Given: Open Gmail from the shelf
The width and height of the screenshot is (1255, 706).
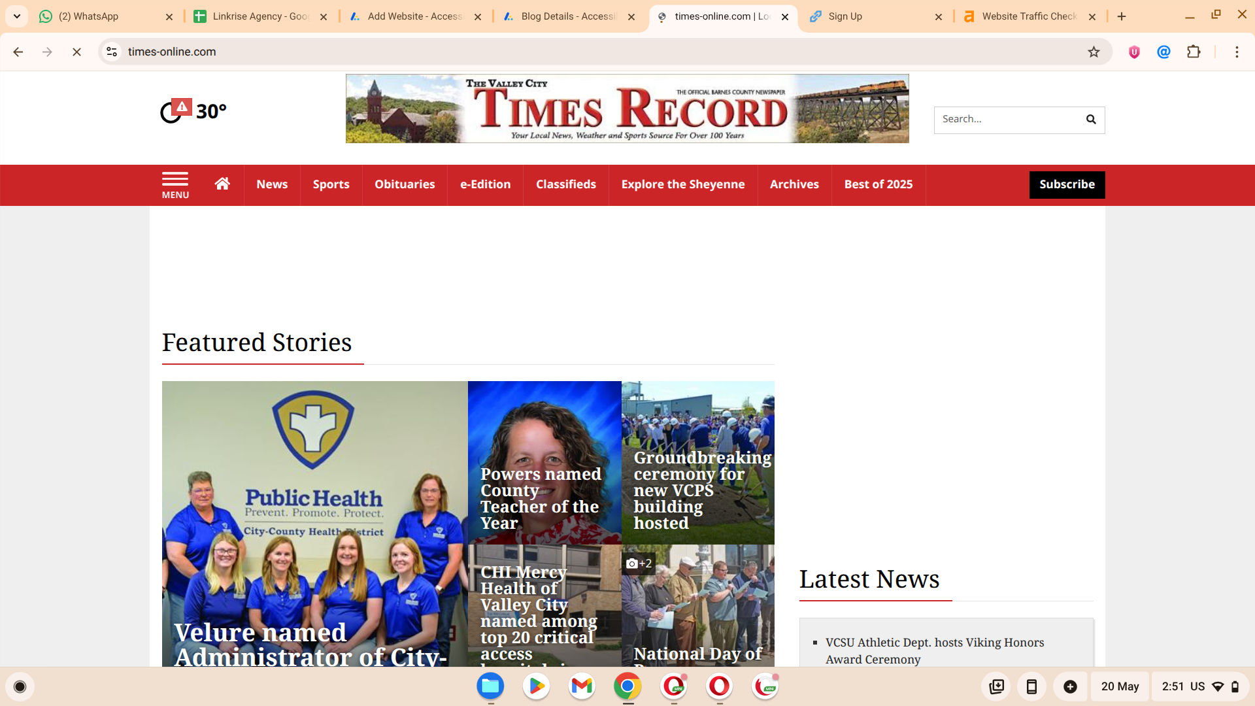Looking at the screenshot, I should 582,686.
